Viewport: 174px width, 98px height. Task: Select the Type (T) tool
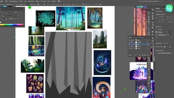click(x=149, y=24)
